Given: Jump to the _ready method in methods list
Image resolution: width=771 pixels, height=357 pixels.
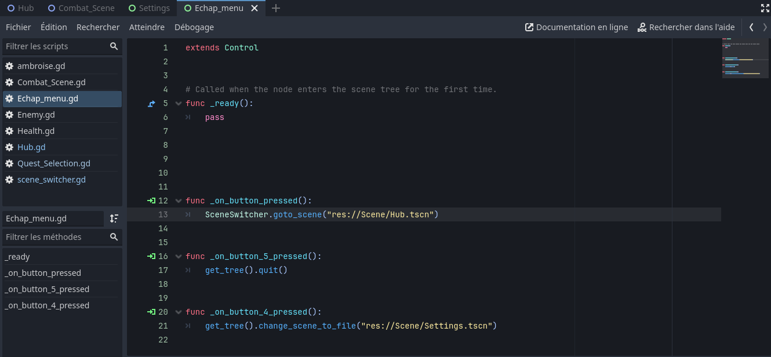Looking at the screenshot, I should click(x=61, y=257).
